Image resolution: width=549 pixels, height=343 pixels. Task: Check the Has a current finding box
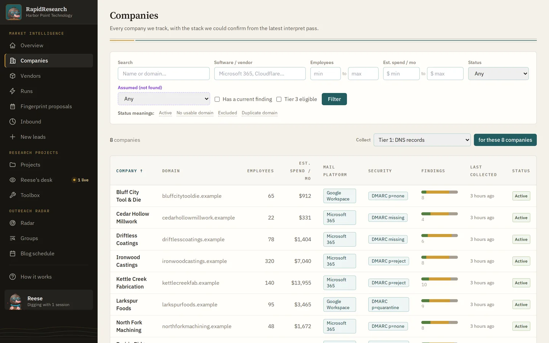pyautogui.click(x=217, y=99)
